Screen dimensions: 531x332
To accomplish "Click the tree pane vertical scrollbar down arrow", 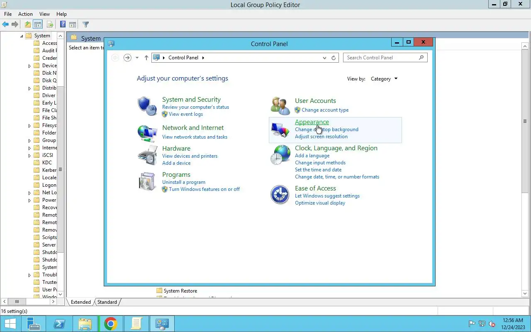I will point(60,294).
